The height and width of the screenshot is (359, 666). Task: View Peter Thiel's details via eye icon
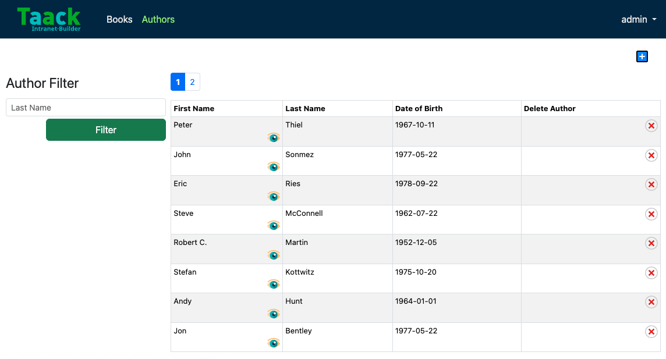tap(274, 137)
